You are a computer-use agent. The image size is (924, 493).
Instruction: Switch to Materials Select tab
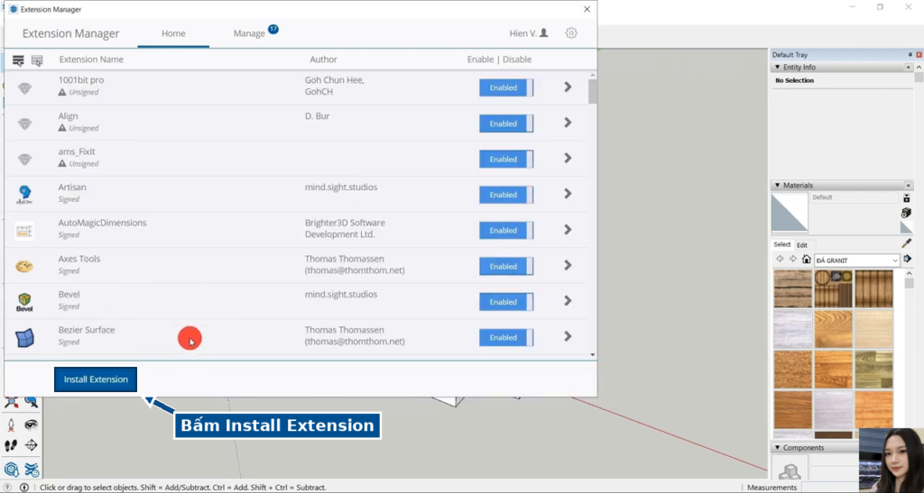782,245
